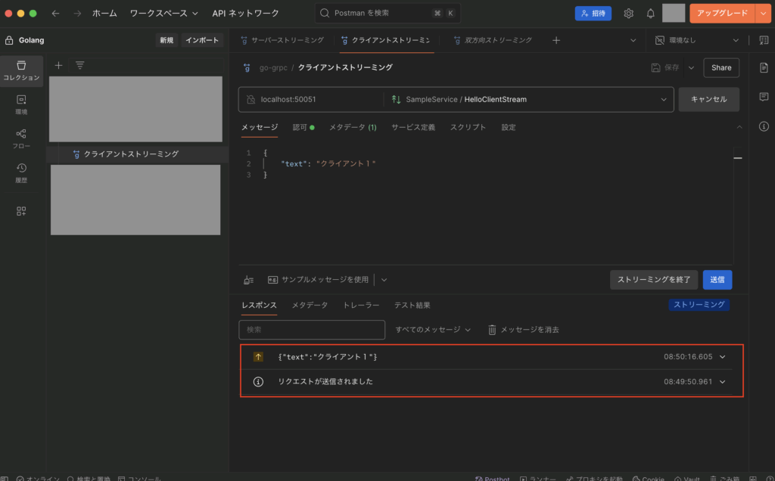This screenshot has height=481, width=775.
Task: Click the キャンセル button
Action: coord(708,99)
